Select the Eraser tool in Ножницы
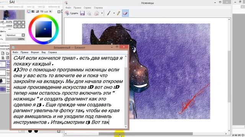The width and height of the screenshot is (245, 137). [x=125, y=13]
